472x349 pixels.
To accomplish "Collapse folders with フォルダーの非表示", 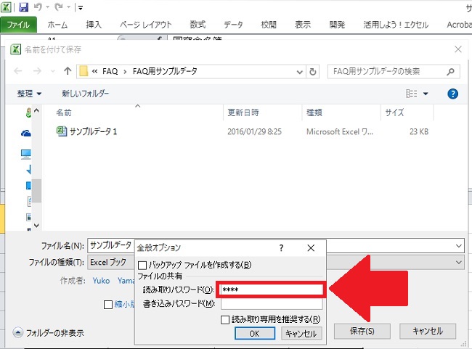I will (48, 333).
